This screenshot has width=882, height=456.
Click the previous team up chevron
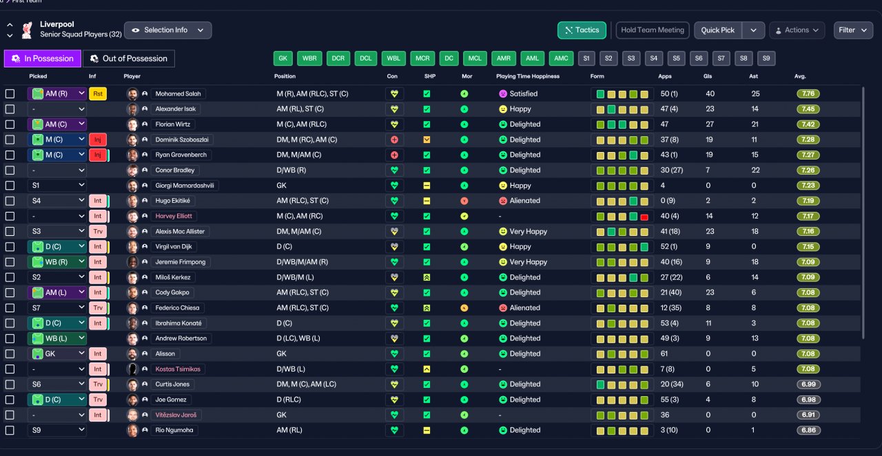click(x=10, y=25)
